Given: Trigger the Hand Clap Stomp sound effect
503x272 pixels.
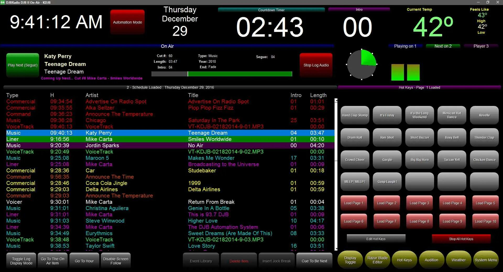Looking at the screenshot, I should point(355,115).
